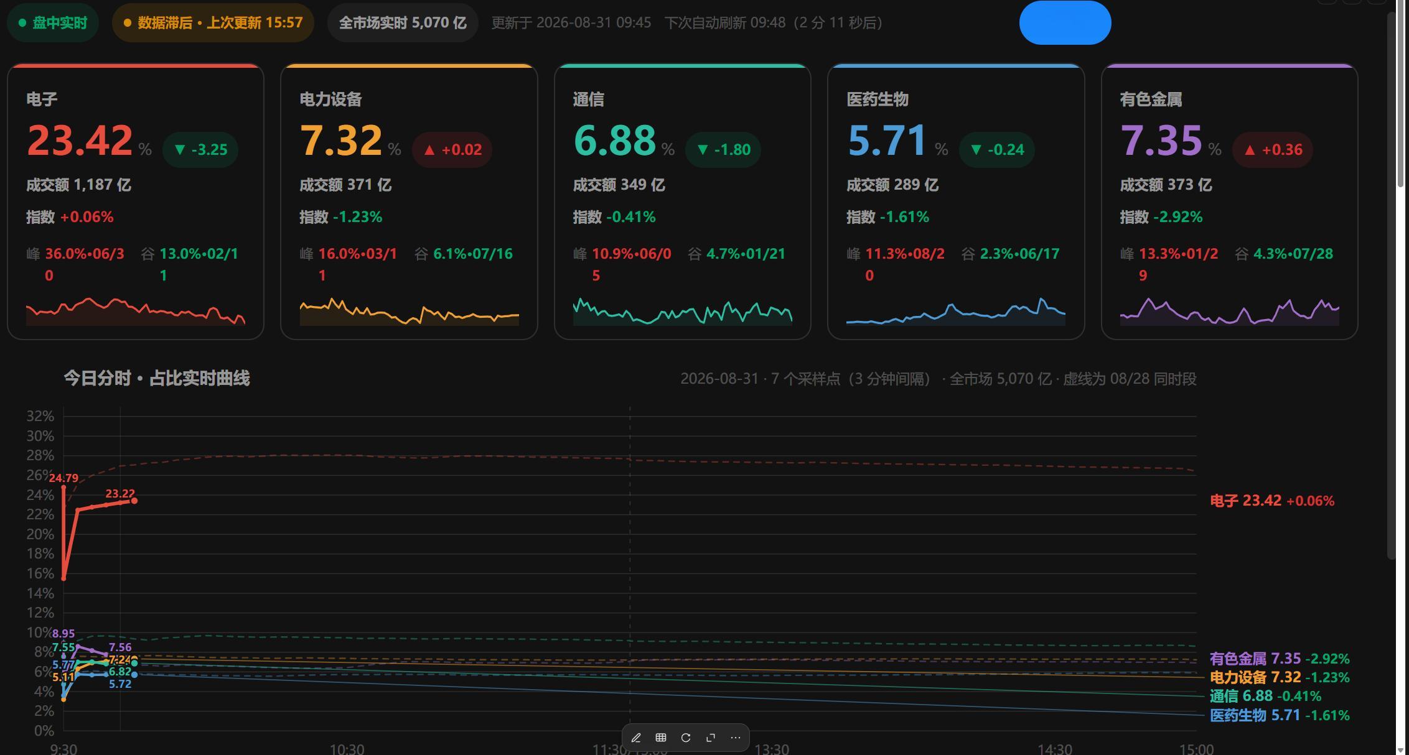
Task: Select the 电力设备 card title
Action: coord(330,100)
